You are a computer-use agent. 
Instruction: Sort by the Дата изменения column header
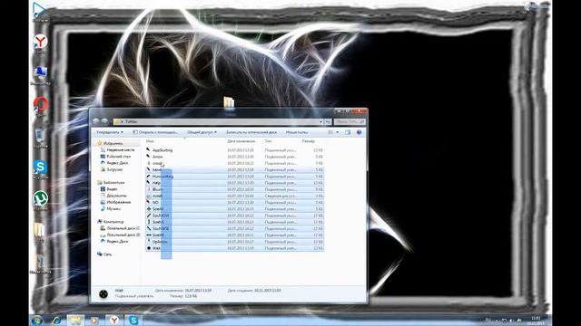241,141
